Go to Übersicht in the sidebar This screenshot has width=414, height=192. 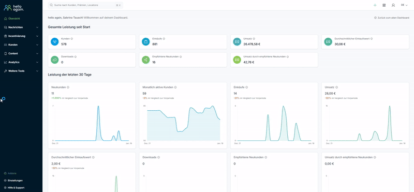pos(12,19)
